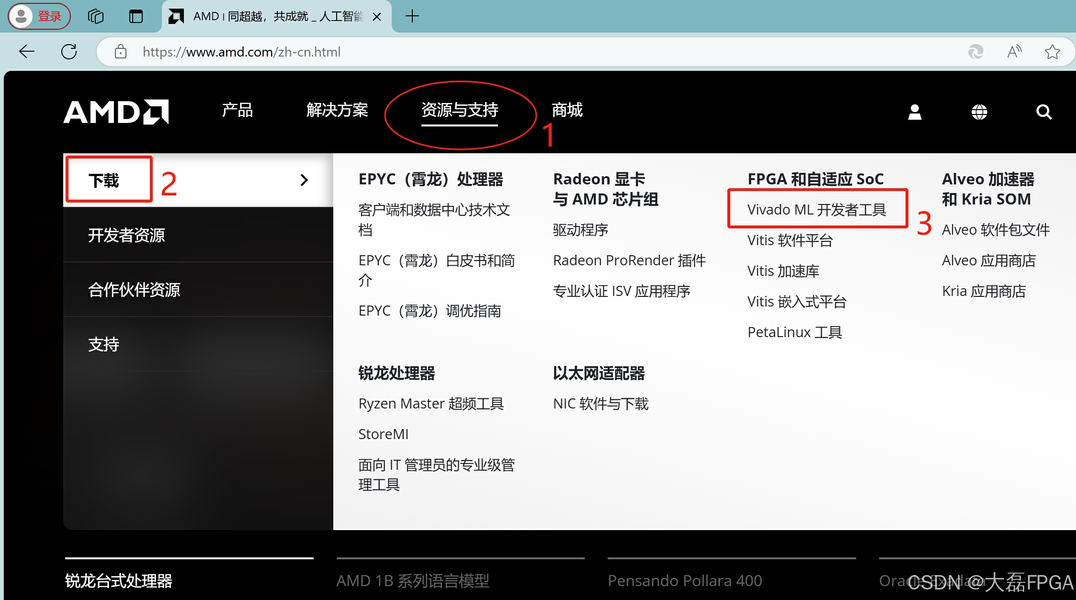This screenshot has width=1076, height=600.
Task: Add page to favorites star
Action: coord(1053,51)
